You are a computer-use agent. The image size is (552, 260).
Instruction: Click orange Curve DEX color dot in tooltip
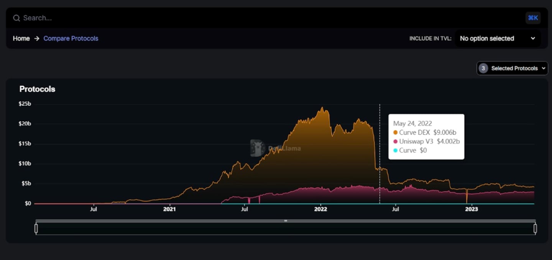[395, 132]
